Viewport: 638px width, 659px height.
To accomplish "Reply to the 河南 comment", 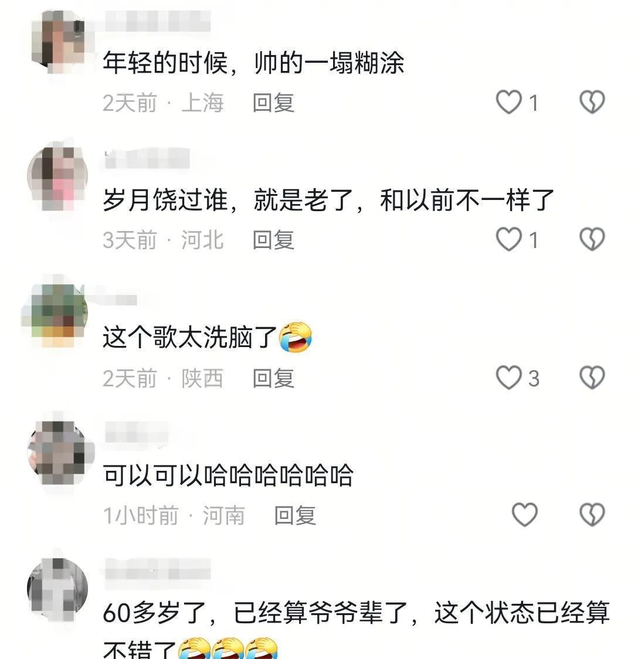I will tap(294, 516).
